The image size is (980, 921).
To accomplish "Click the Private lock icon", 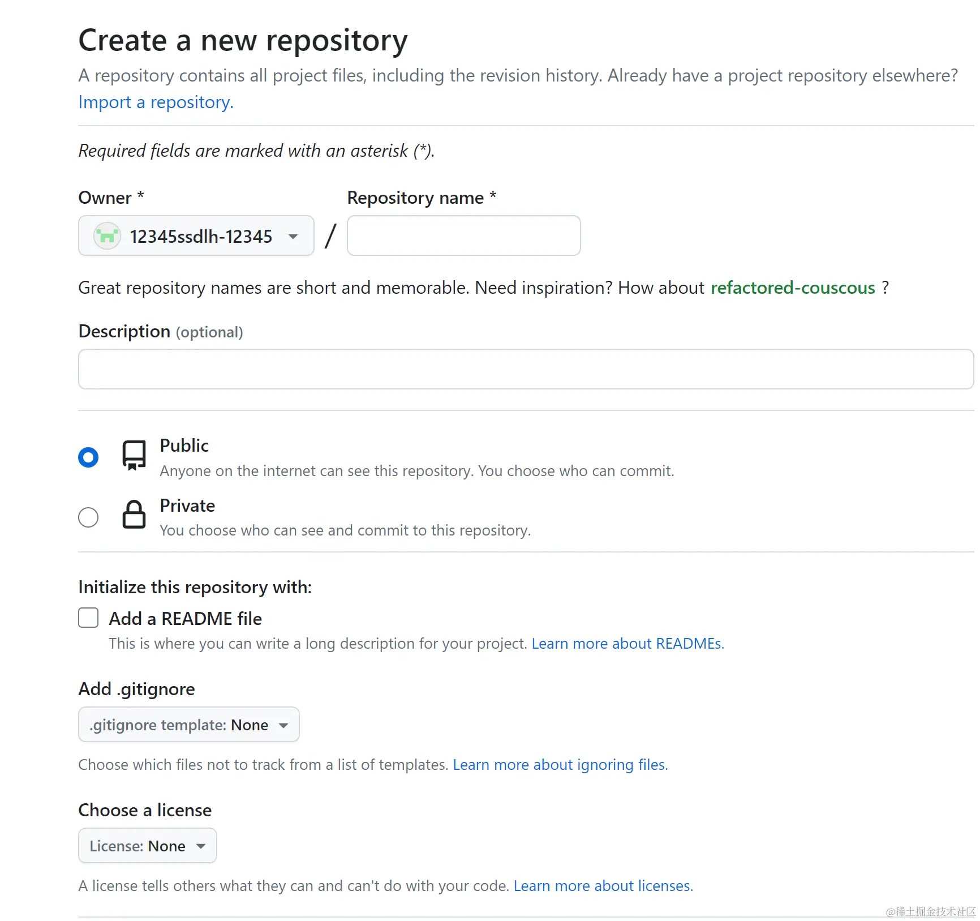I will point(134,515).
